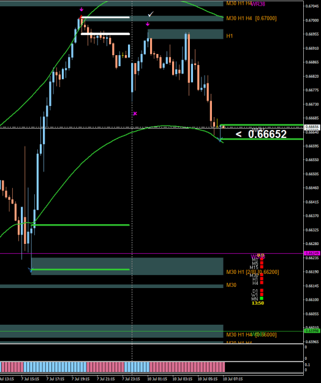Select the green line just below '< 0.66652'
The image size is (321, 383).
pyautogui.click(x=262, y=139)
